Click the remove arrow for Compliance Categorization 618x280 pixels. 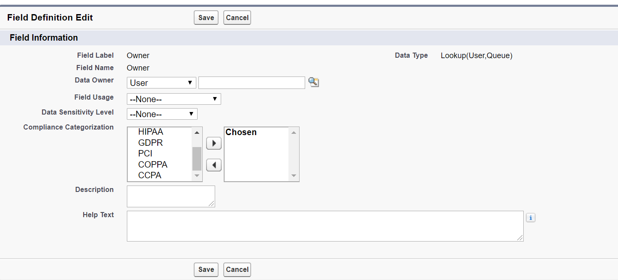[x=214, y=165]
